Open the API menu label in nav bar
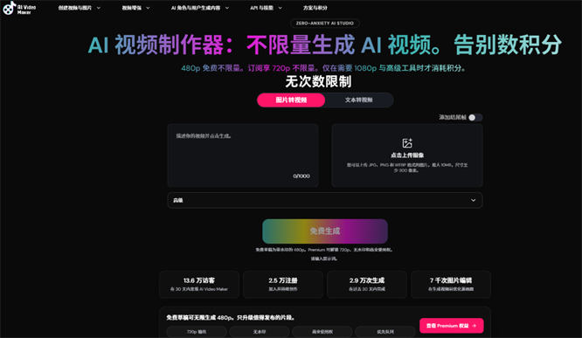Viewport: 582px width, 338px height. 261,8
